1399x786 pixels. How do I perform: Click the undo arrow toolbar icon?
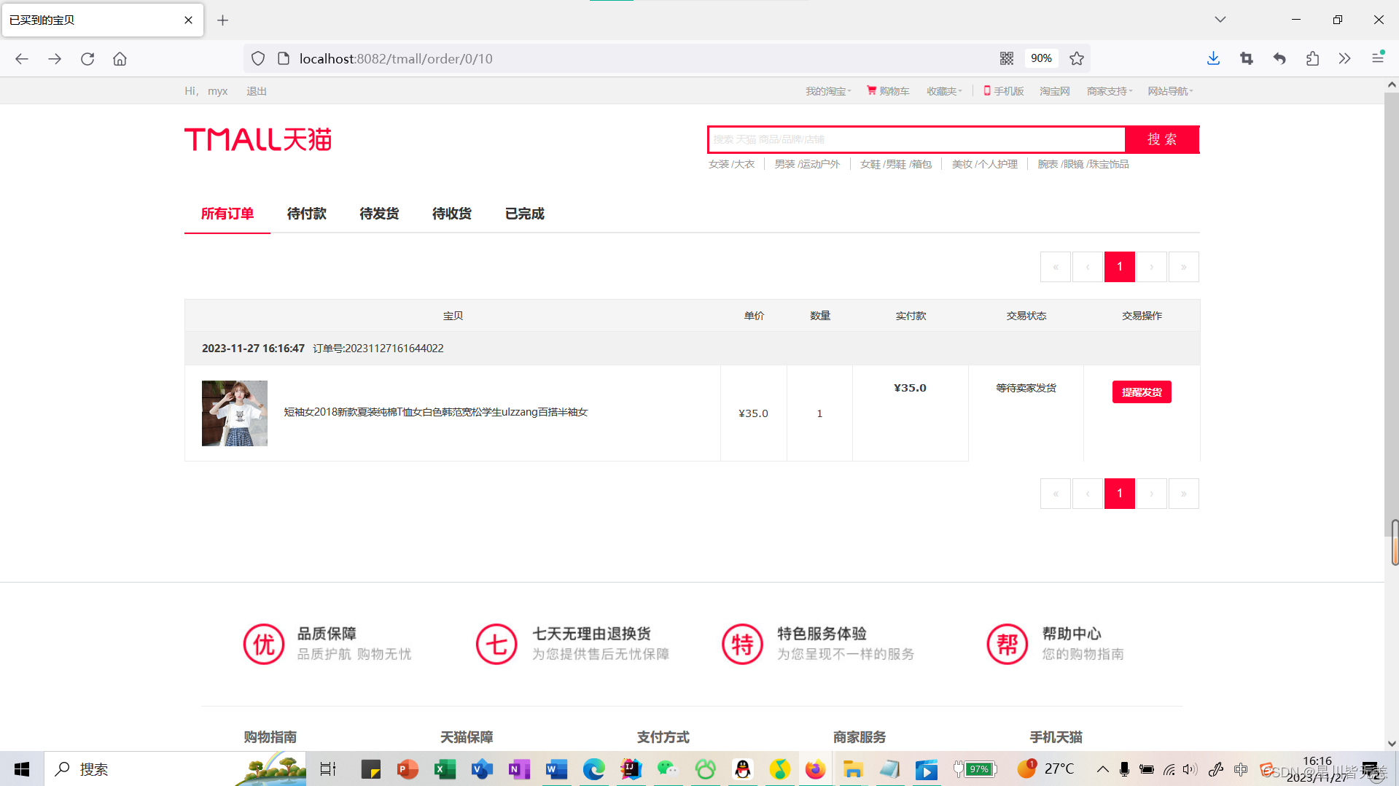pyautogui.click(x=1279, y=58)
